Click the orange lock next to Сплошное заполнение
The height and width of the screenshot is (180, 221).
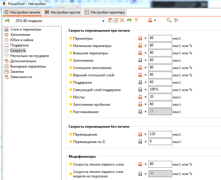tap(140, 68)
